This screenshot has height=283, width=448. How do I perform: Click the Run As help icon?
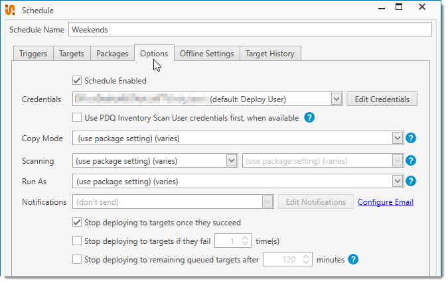pos(411,181)
